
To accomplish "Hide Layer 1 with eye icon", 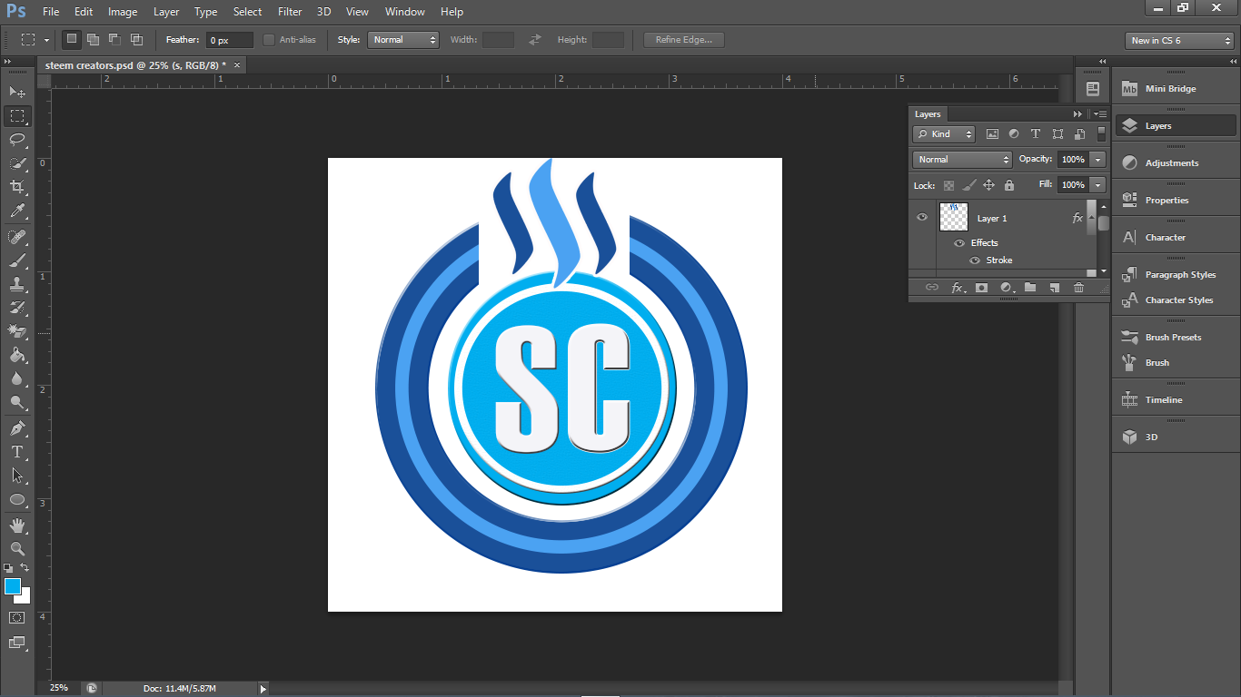I will coord(922,218).
